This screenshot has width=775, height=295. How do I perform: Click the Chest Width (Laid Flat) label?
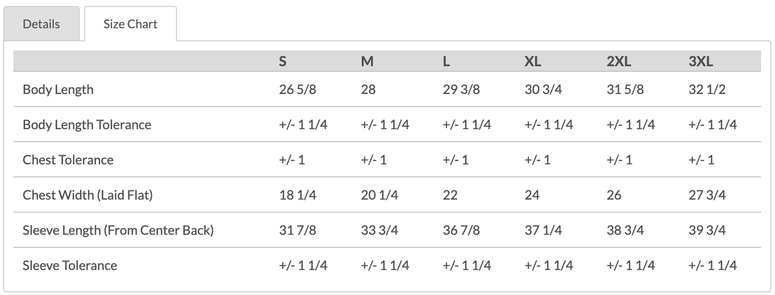pyautogui.click(x=87, y=195)
